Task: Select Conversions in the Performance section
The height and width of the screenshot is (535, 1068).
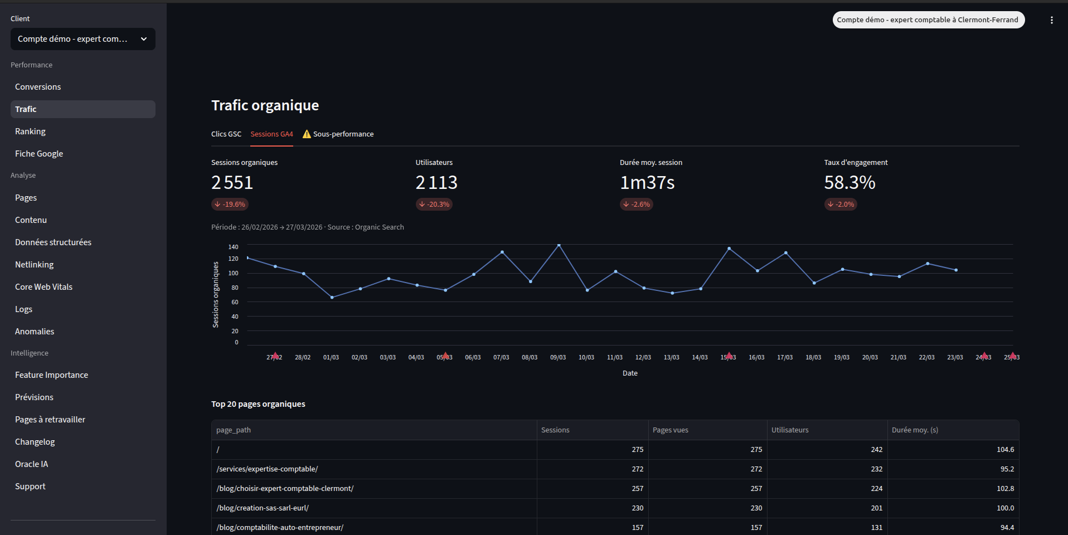Action: tap(38, 86)
